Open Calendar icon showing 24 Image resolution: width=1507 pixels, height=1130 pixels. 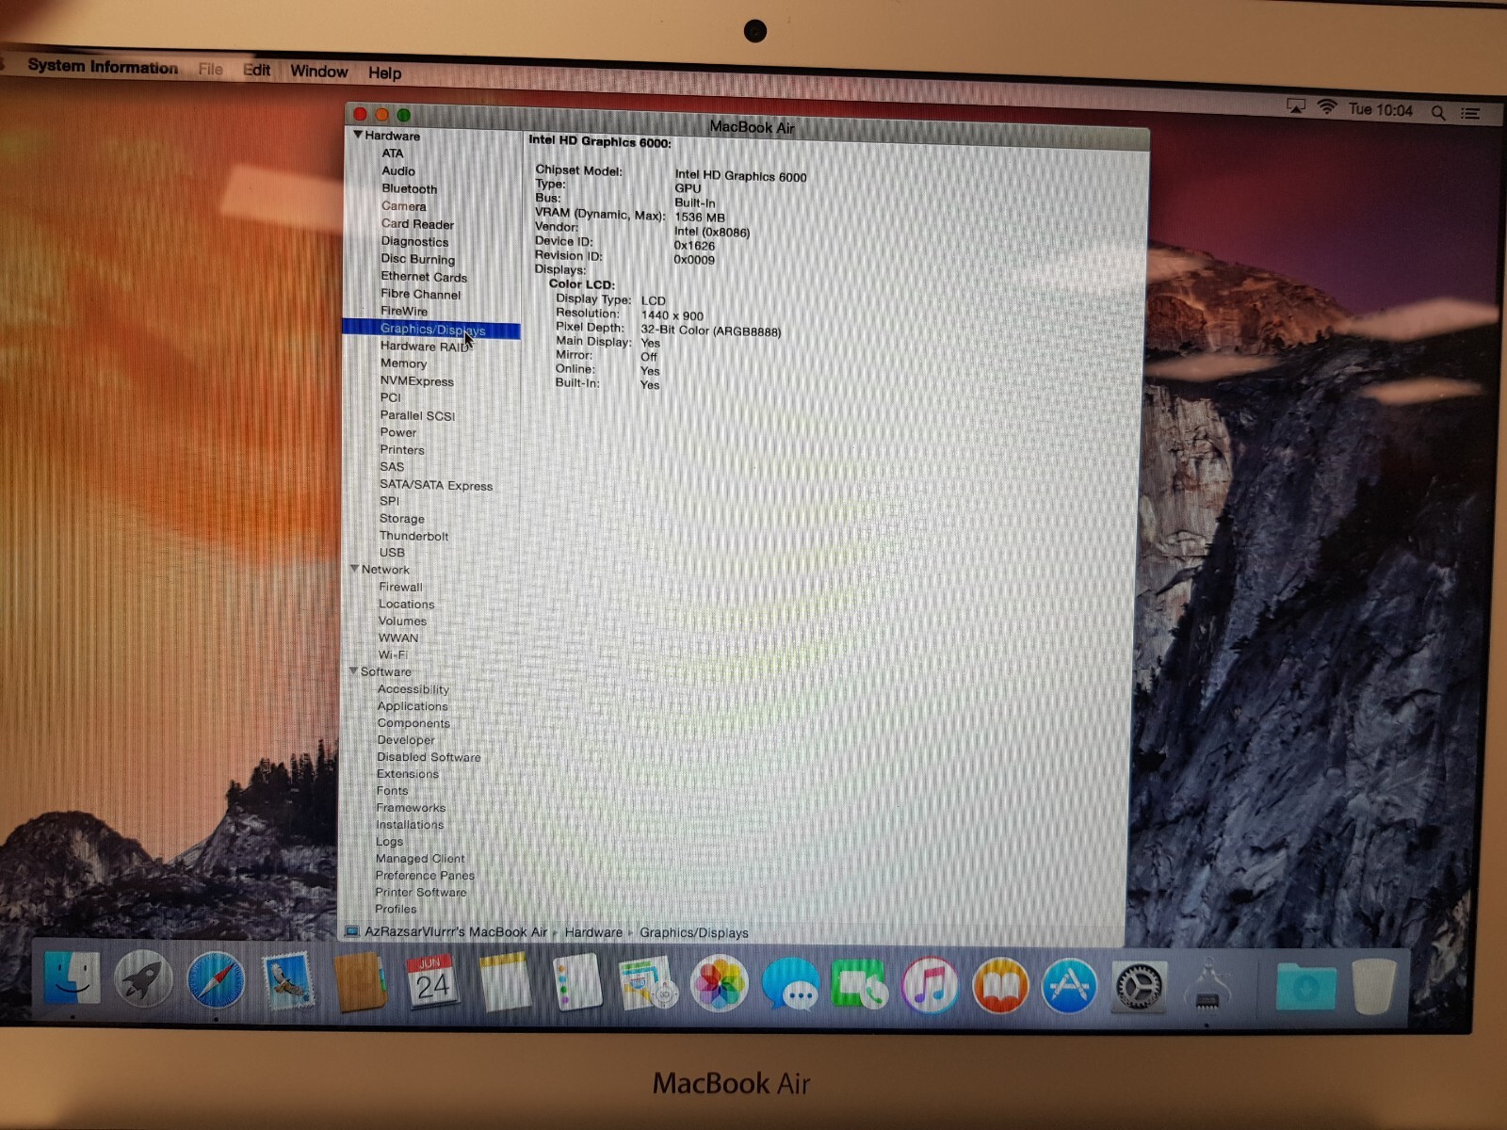(431, 982)
